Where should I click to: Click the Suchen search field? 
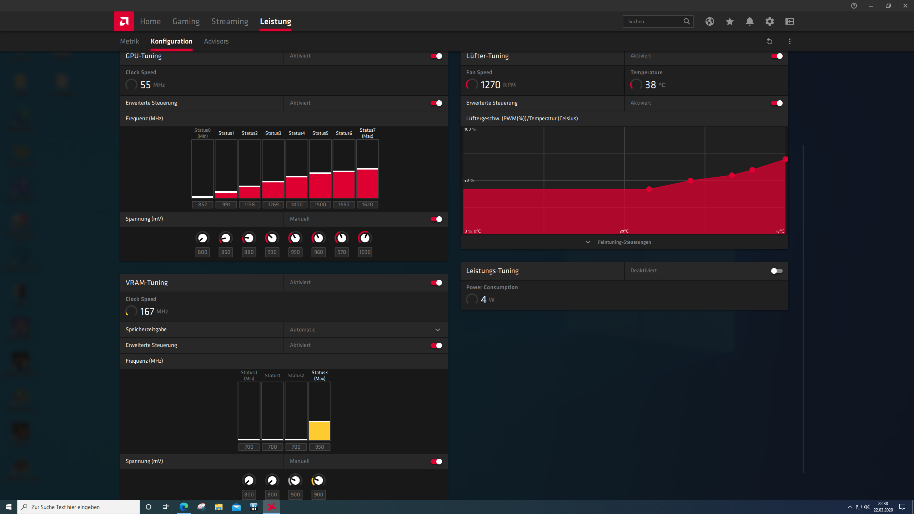click(653, 21)
